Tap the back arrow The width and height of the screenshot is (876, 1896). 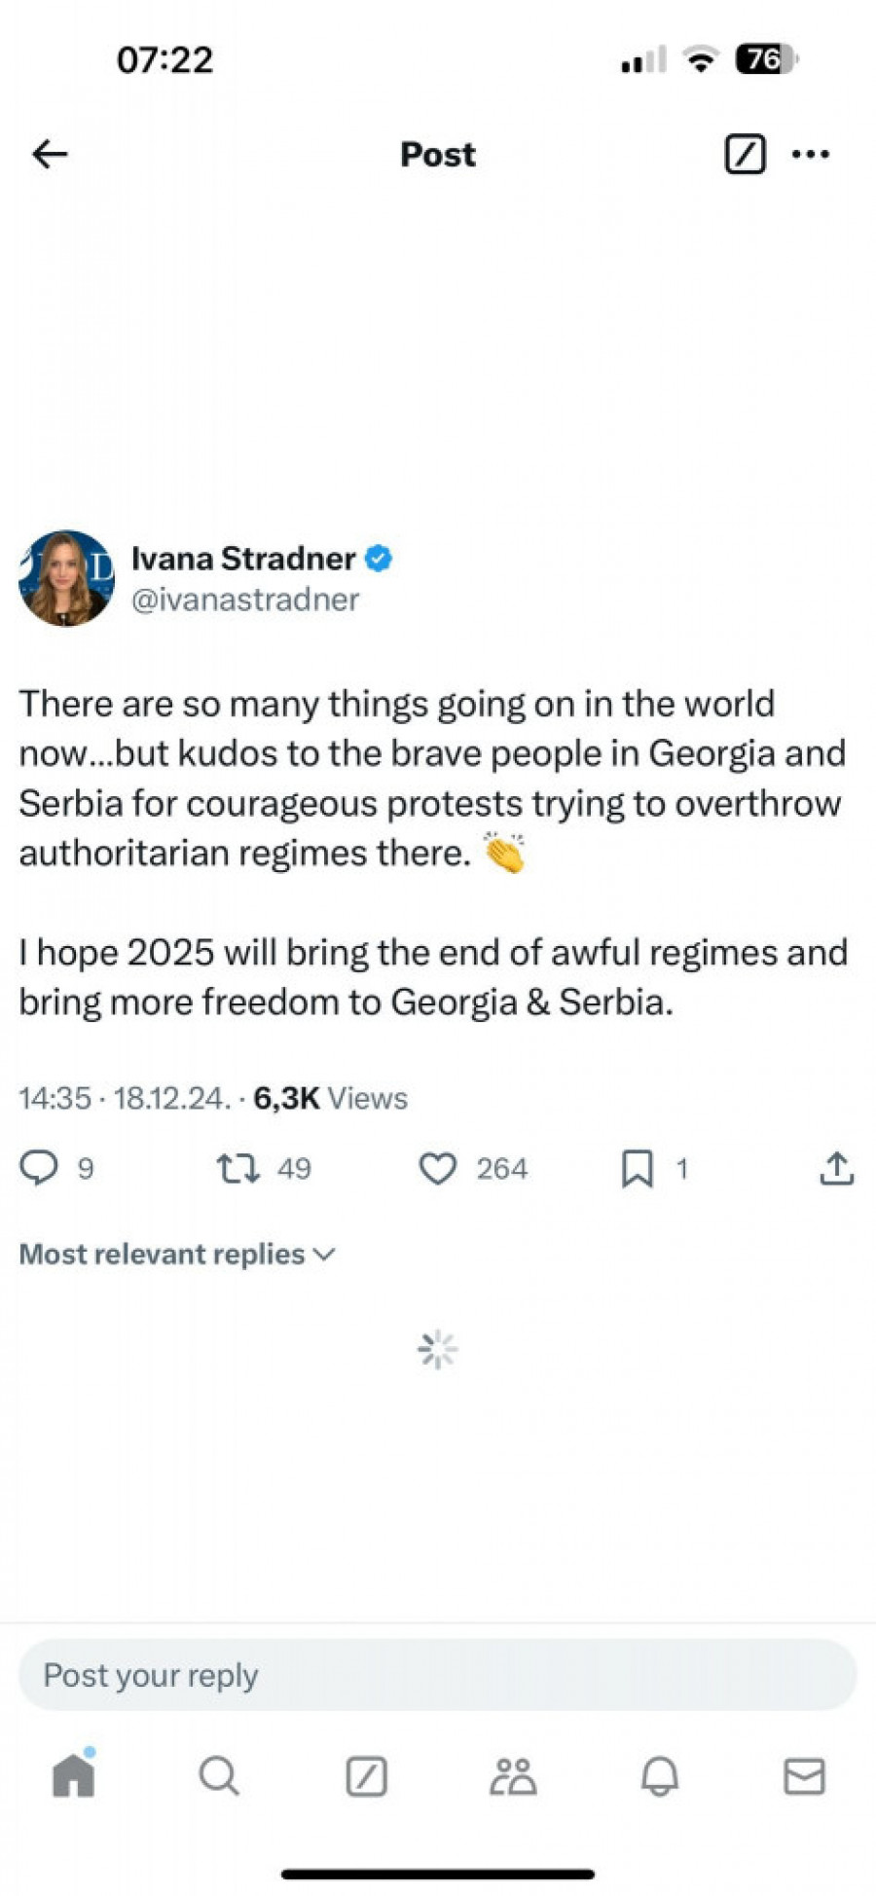[50, 154]
